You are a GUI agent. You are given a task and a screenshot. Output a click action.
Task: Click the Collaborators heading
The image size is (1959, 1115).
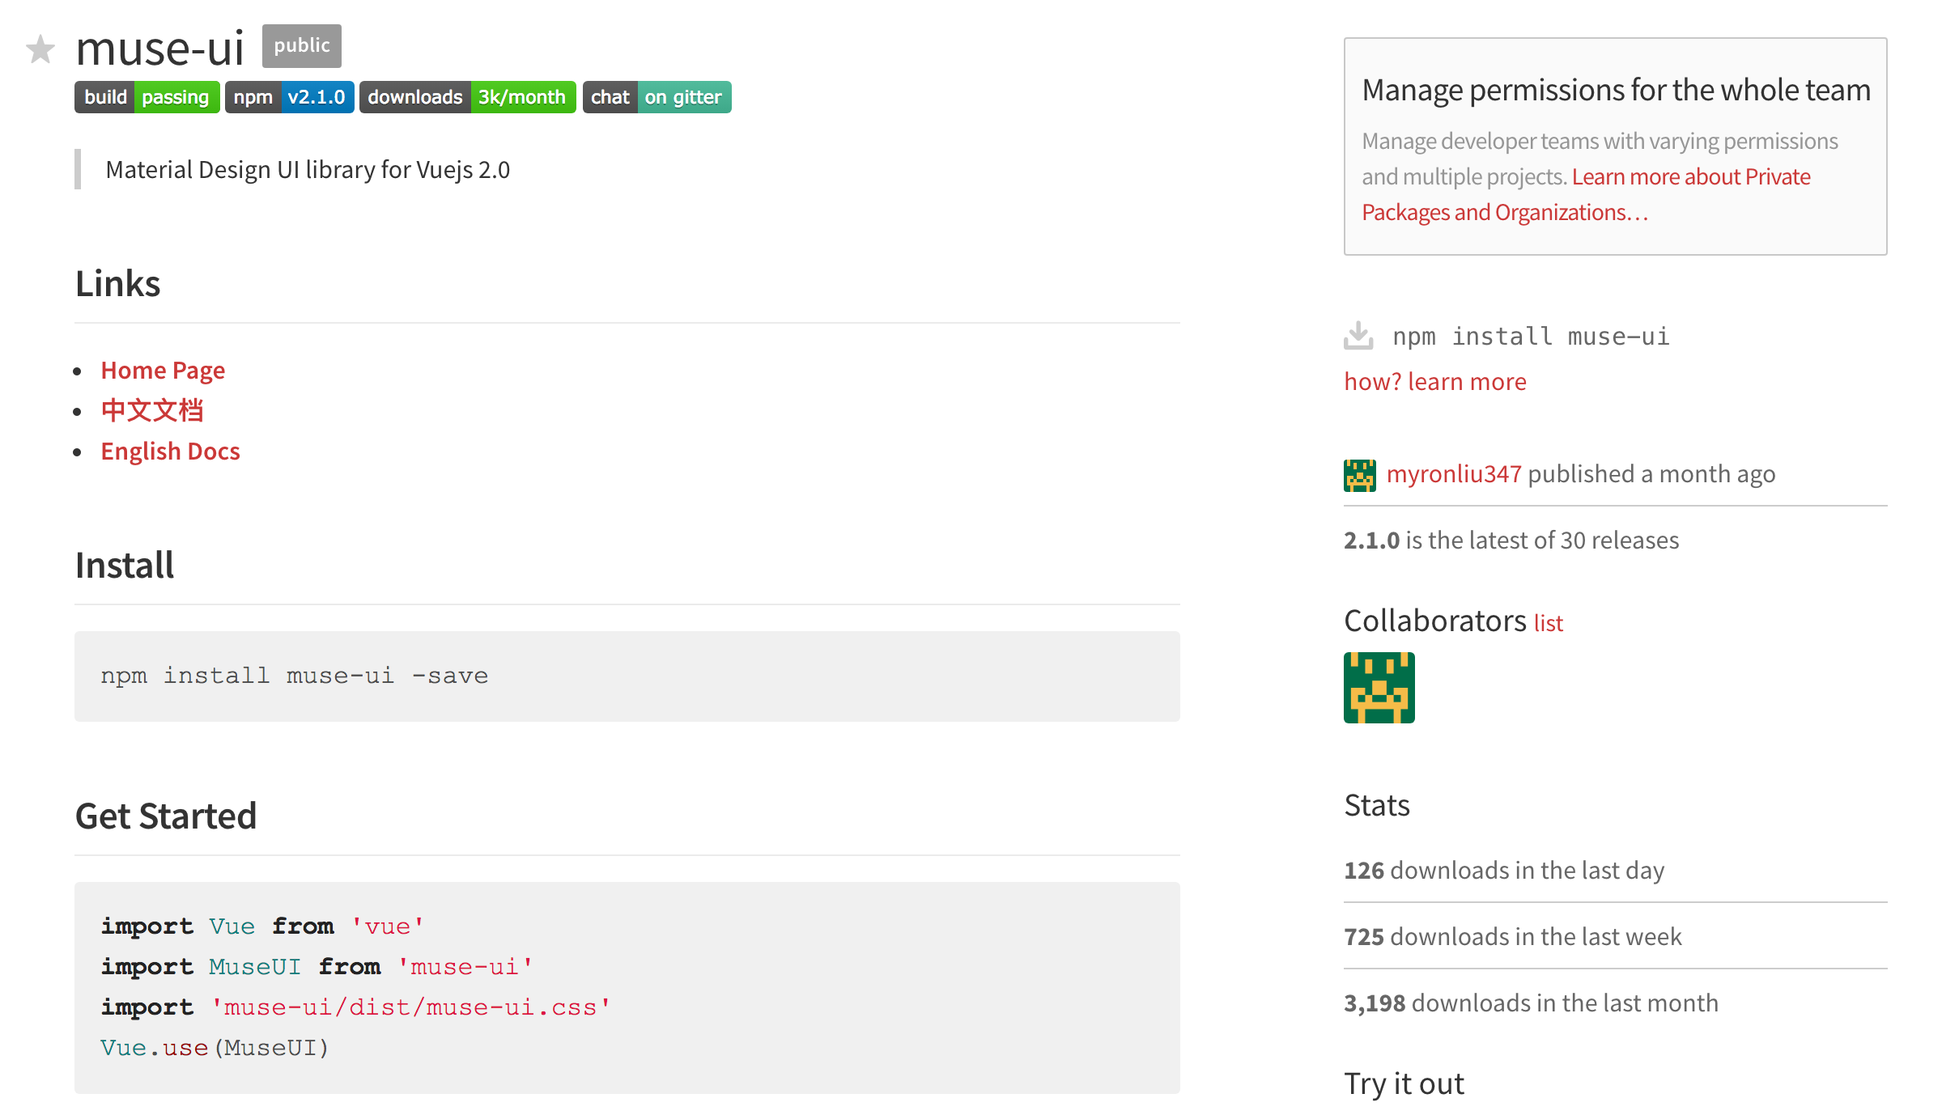click(1435, 621)
